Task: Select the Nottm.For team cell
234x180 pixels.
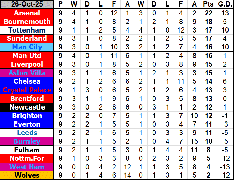Action: point(27,158)
